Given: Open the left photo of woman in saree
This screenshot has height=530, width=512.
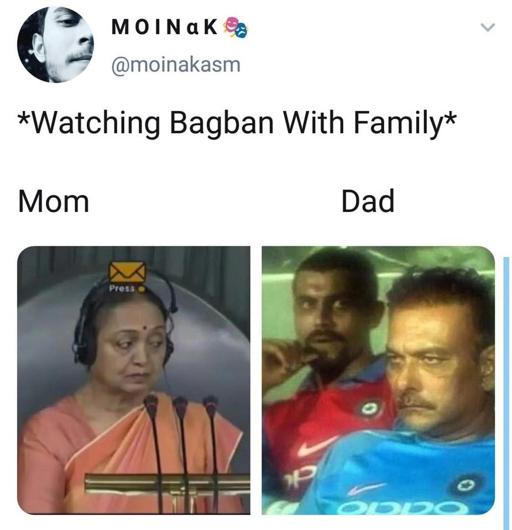Looking at the screenshot, I should click(134, 380).
